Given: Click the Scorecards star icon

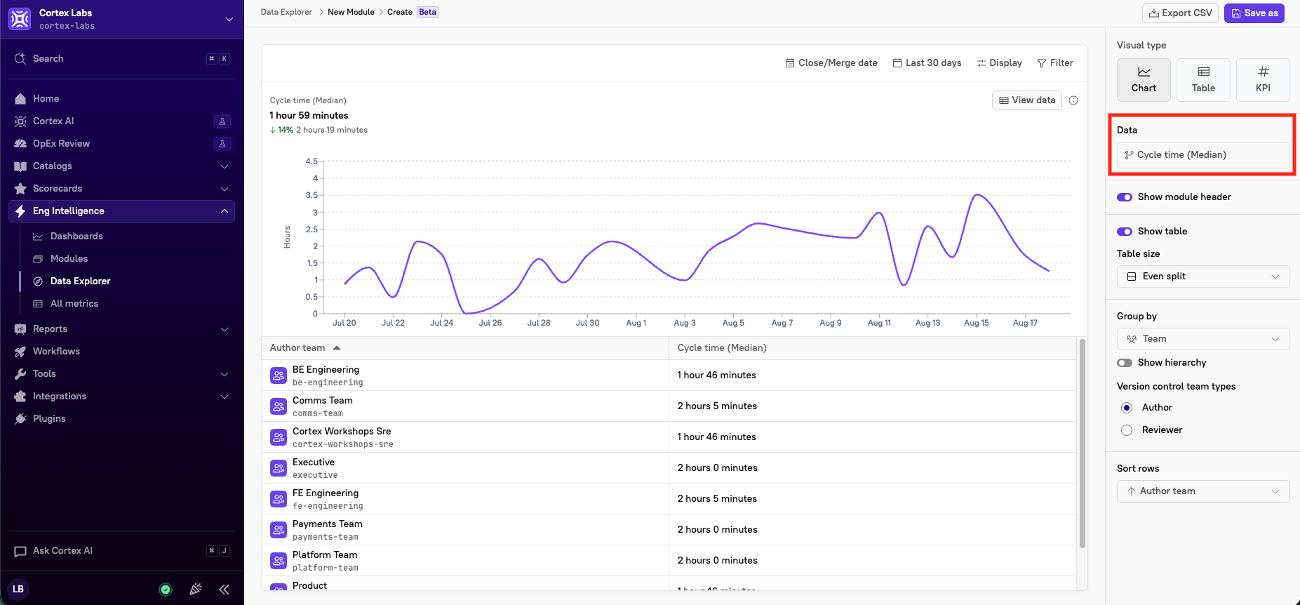Looking at the screenshot, I should click(x=20, y=189).
